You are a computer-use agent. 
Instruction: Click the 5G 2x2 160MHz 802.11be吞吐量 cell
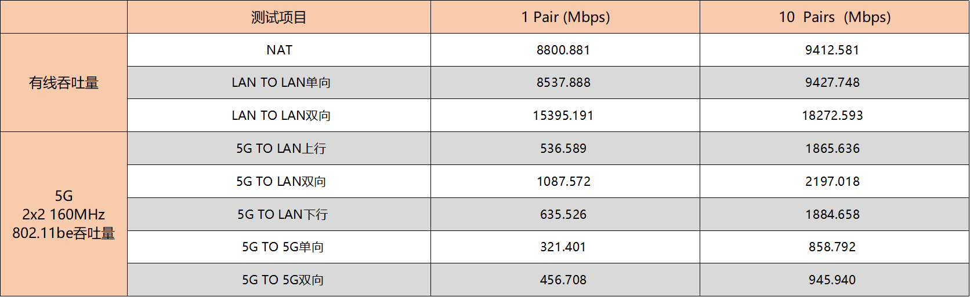[64, 214]
